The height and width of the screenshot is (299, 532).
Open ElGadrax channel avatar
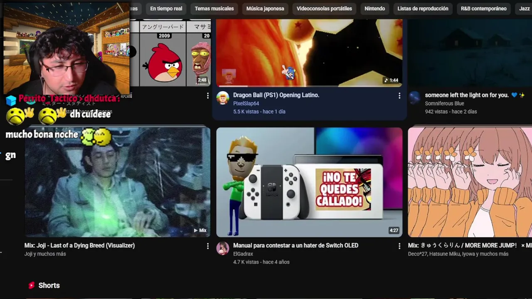[223, 248]
